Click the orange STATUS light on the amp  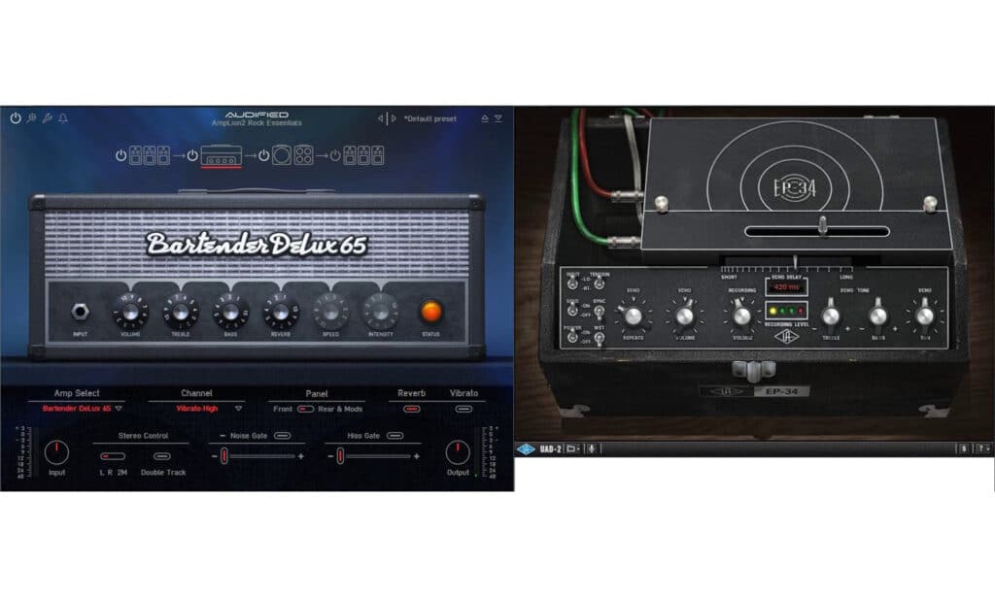click(x=430, y=312)
